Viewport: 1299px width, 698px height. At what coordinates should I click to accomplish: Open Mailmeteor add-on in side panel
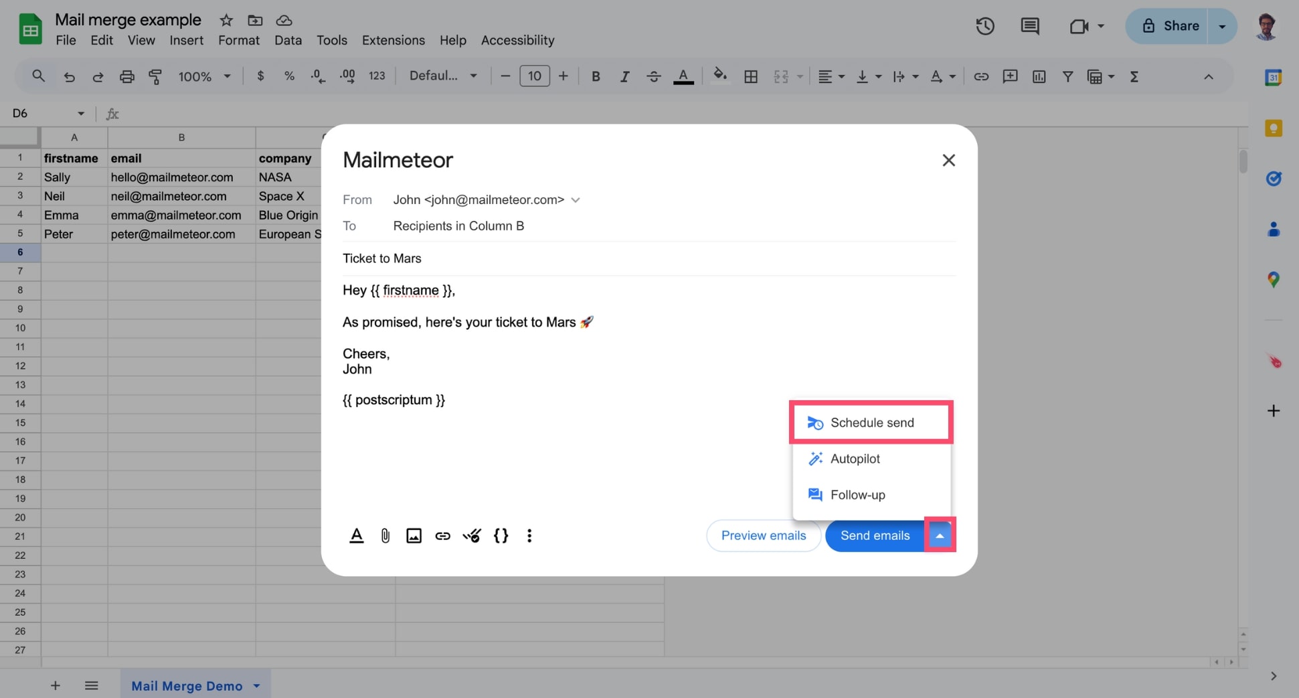[1274, 361]
